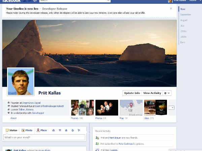
Task: Click the new friends activity icon
Action: tap(97, 138)
